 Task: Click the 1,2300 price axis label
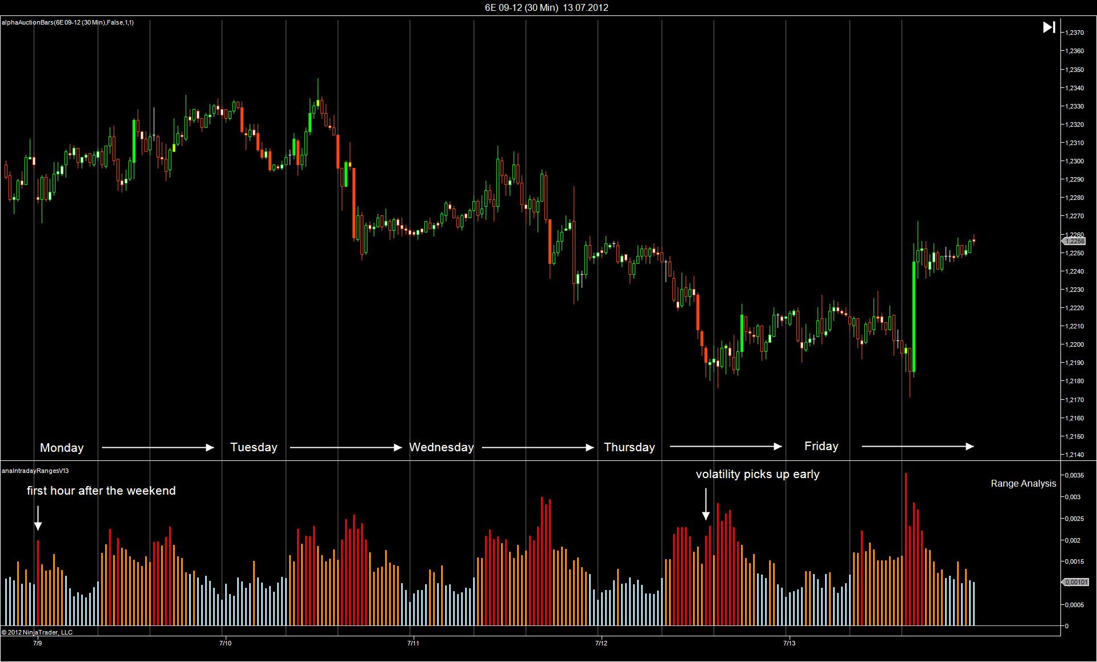(1075, 161)
